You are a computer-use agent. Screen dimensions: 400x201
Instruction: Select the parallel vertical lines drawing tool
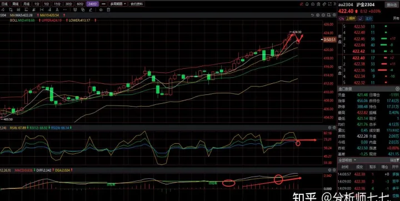(18, 9)
